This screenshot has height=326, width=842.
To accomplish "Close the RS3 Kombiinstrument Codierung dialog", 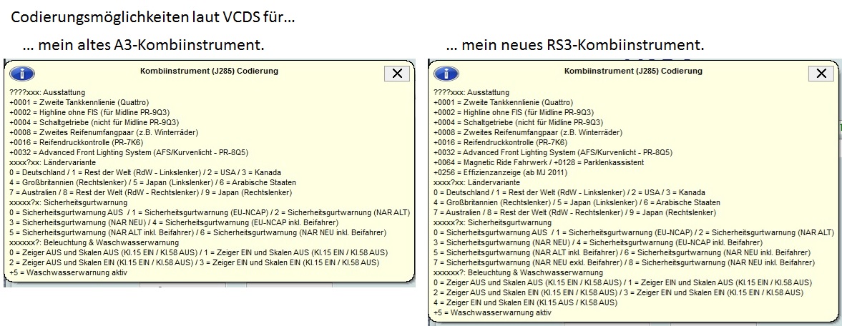I will [821, 74].
